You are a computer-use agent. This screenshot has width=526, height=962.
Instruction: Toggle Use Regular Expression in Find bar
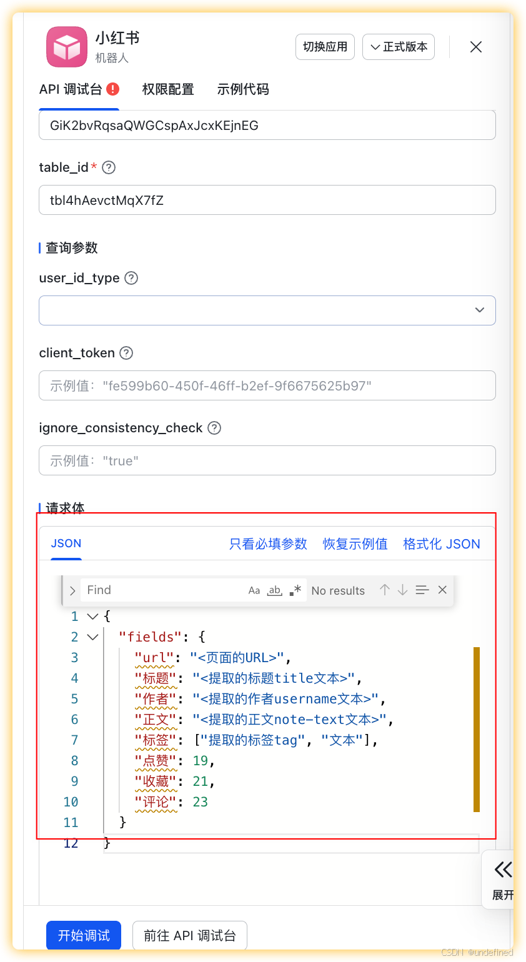pyautogui.click(x=295, y=590)
